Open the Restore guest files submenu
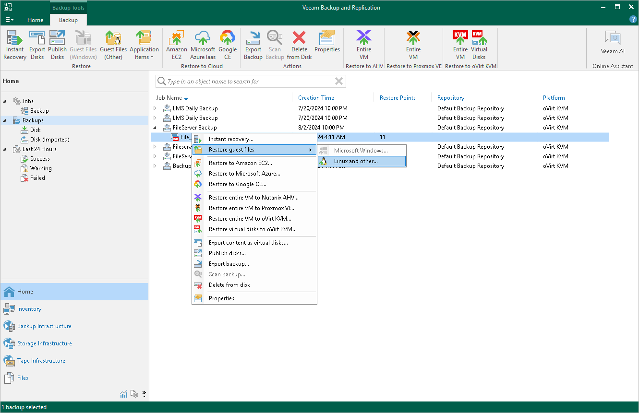This screenshot has width=639, height=413. pyautogui.click(x=254, y=150)
